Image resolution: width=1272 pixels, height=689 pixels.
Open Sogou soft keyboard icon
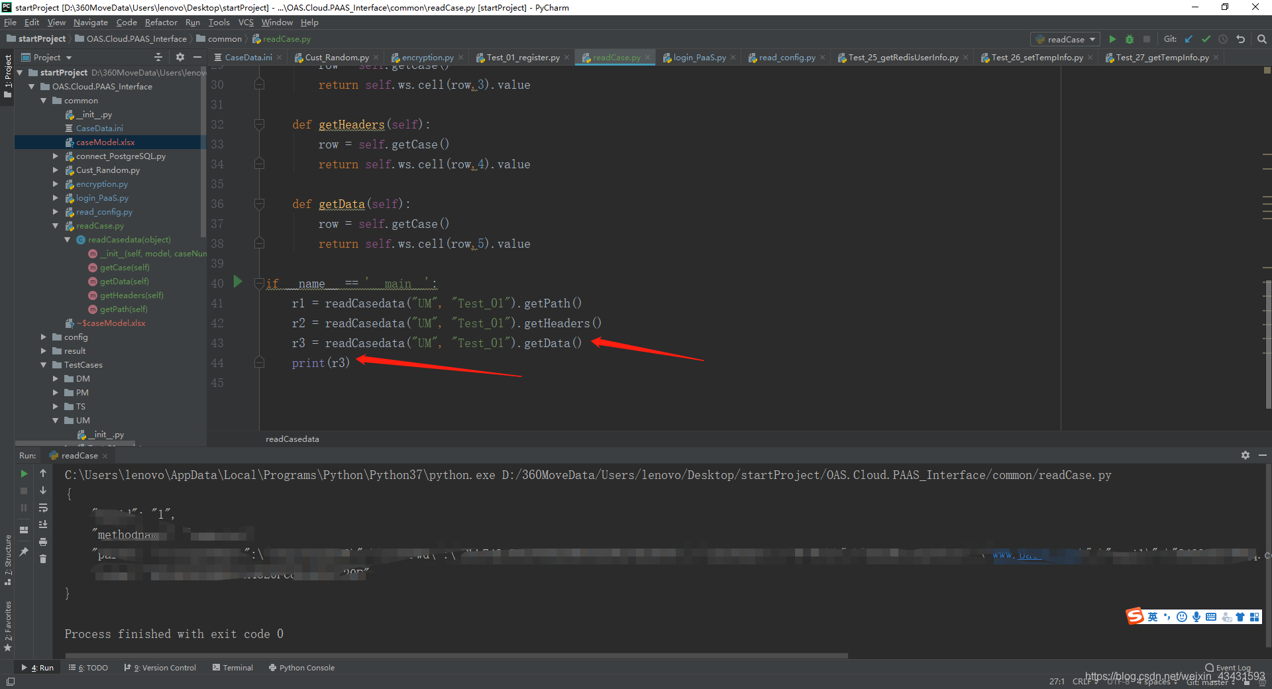pyautogui.click(x=1211, y=617)
